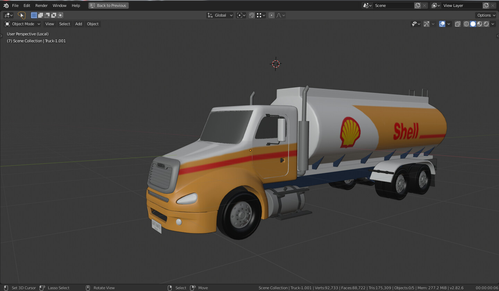This screenshot has height=291, width=499.
Task: Click the Lasso Select status hint
Action: coord(59,288)
